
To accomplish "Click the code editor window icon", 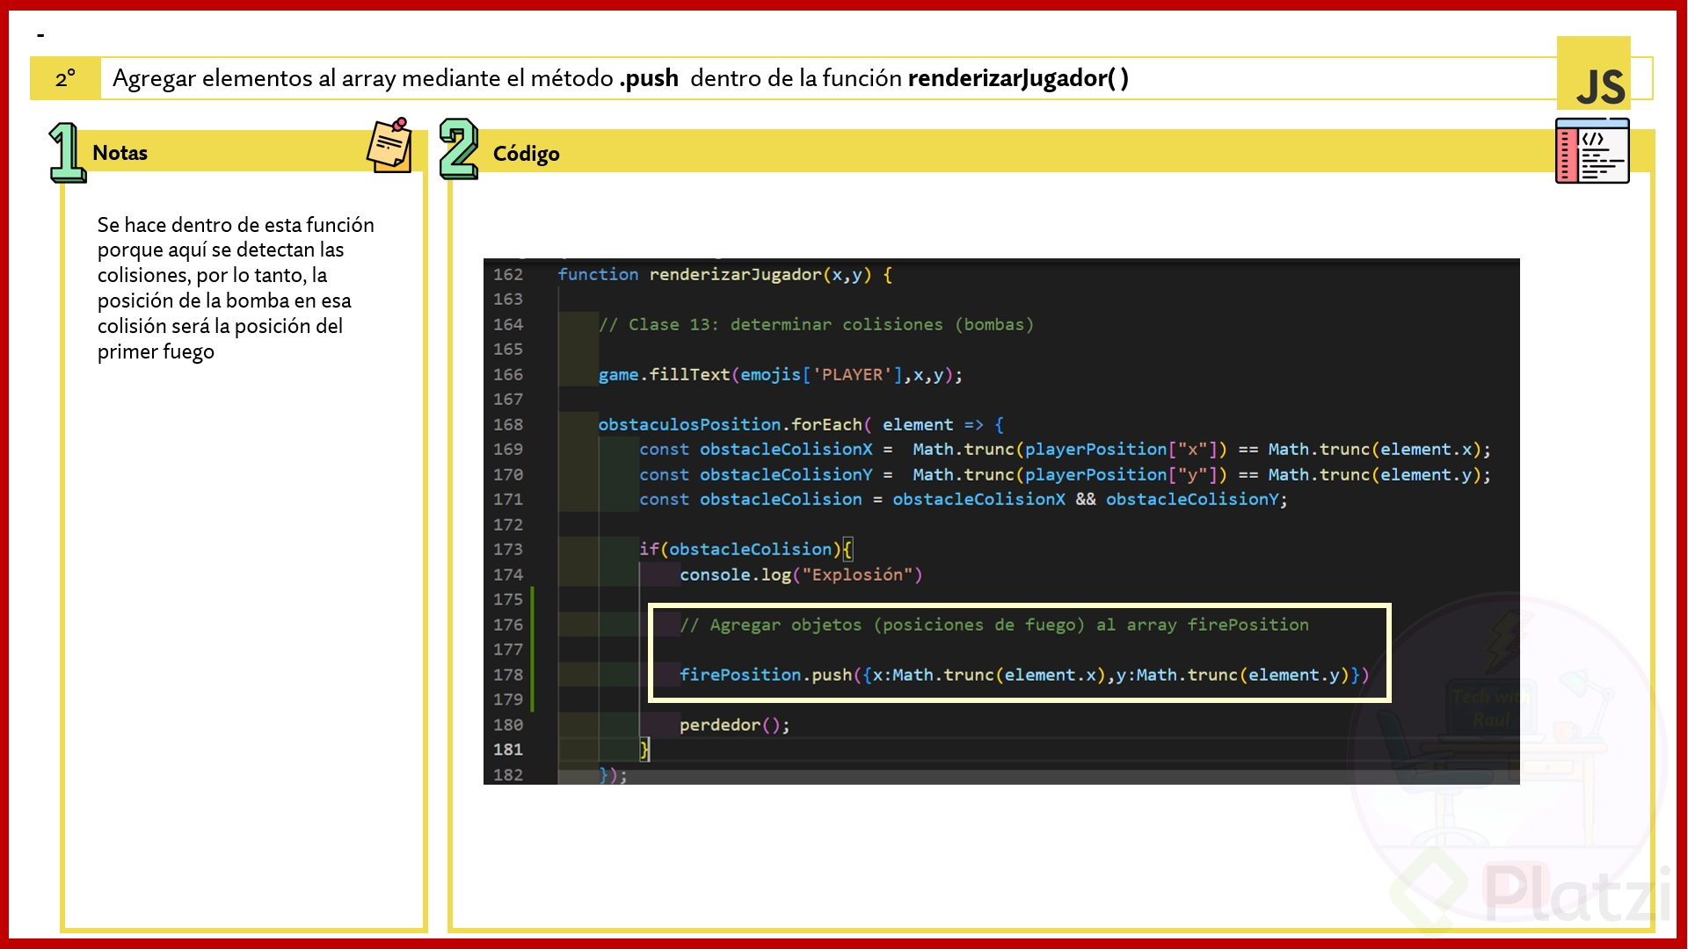I will tap(1592, 151).
